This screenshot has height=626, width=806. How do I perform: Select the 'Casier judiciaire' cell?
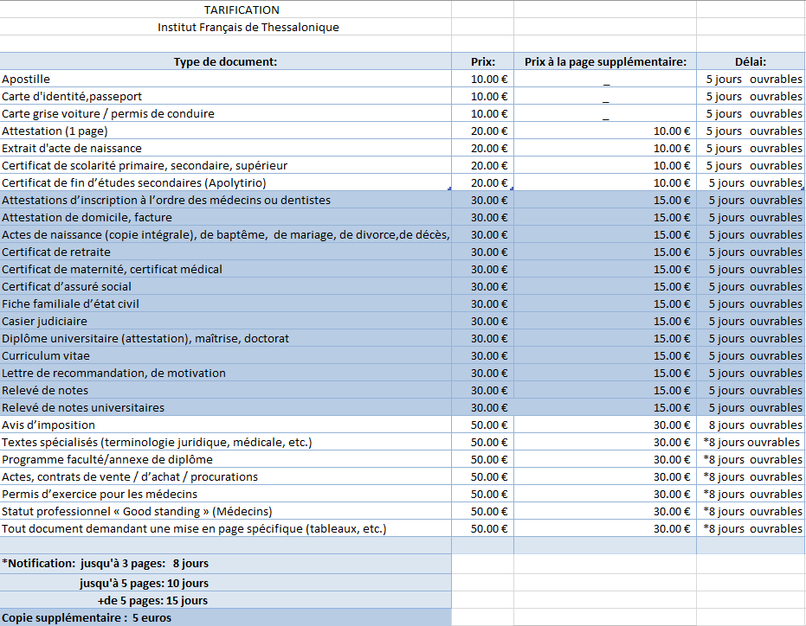click(x=44, y=321)
